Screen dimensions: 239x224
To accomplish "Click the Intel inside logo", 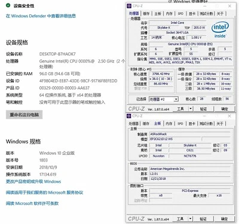I will coord(220,30).
